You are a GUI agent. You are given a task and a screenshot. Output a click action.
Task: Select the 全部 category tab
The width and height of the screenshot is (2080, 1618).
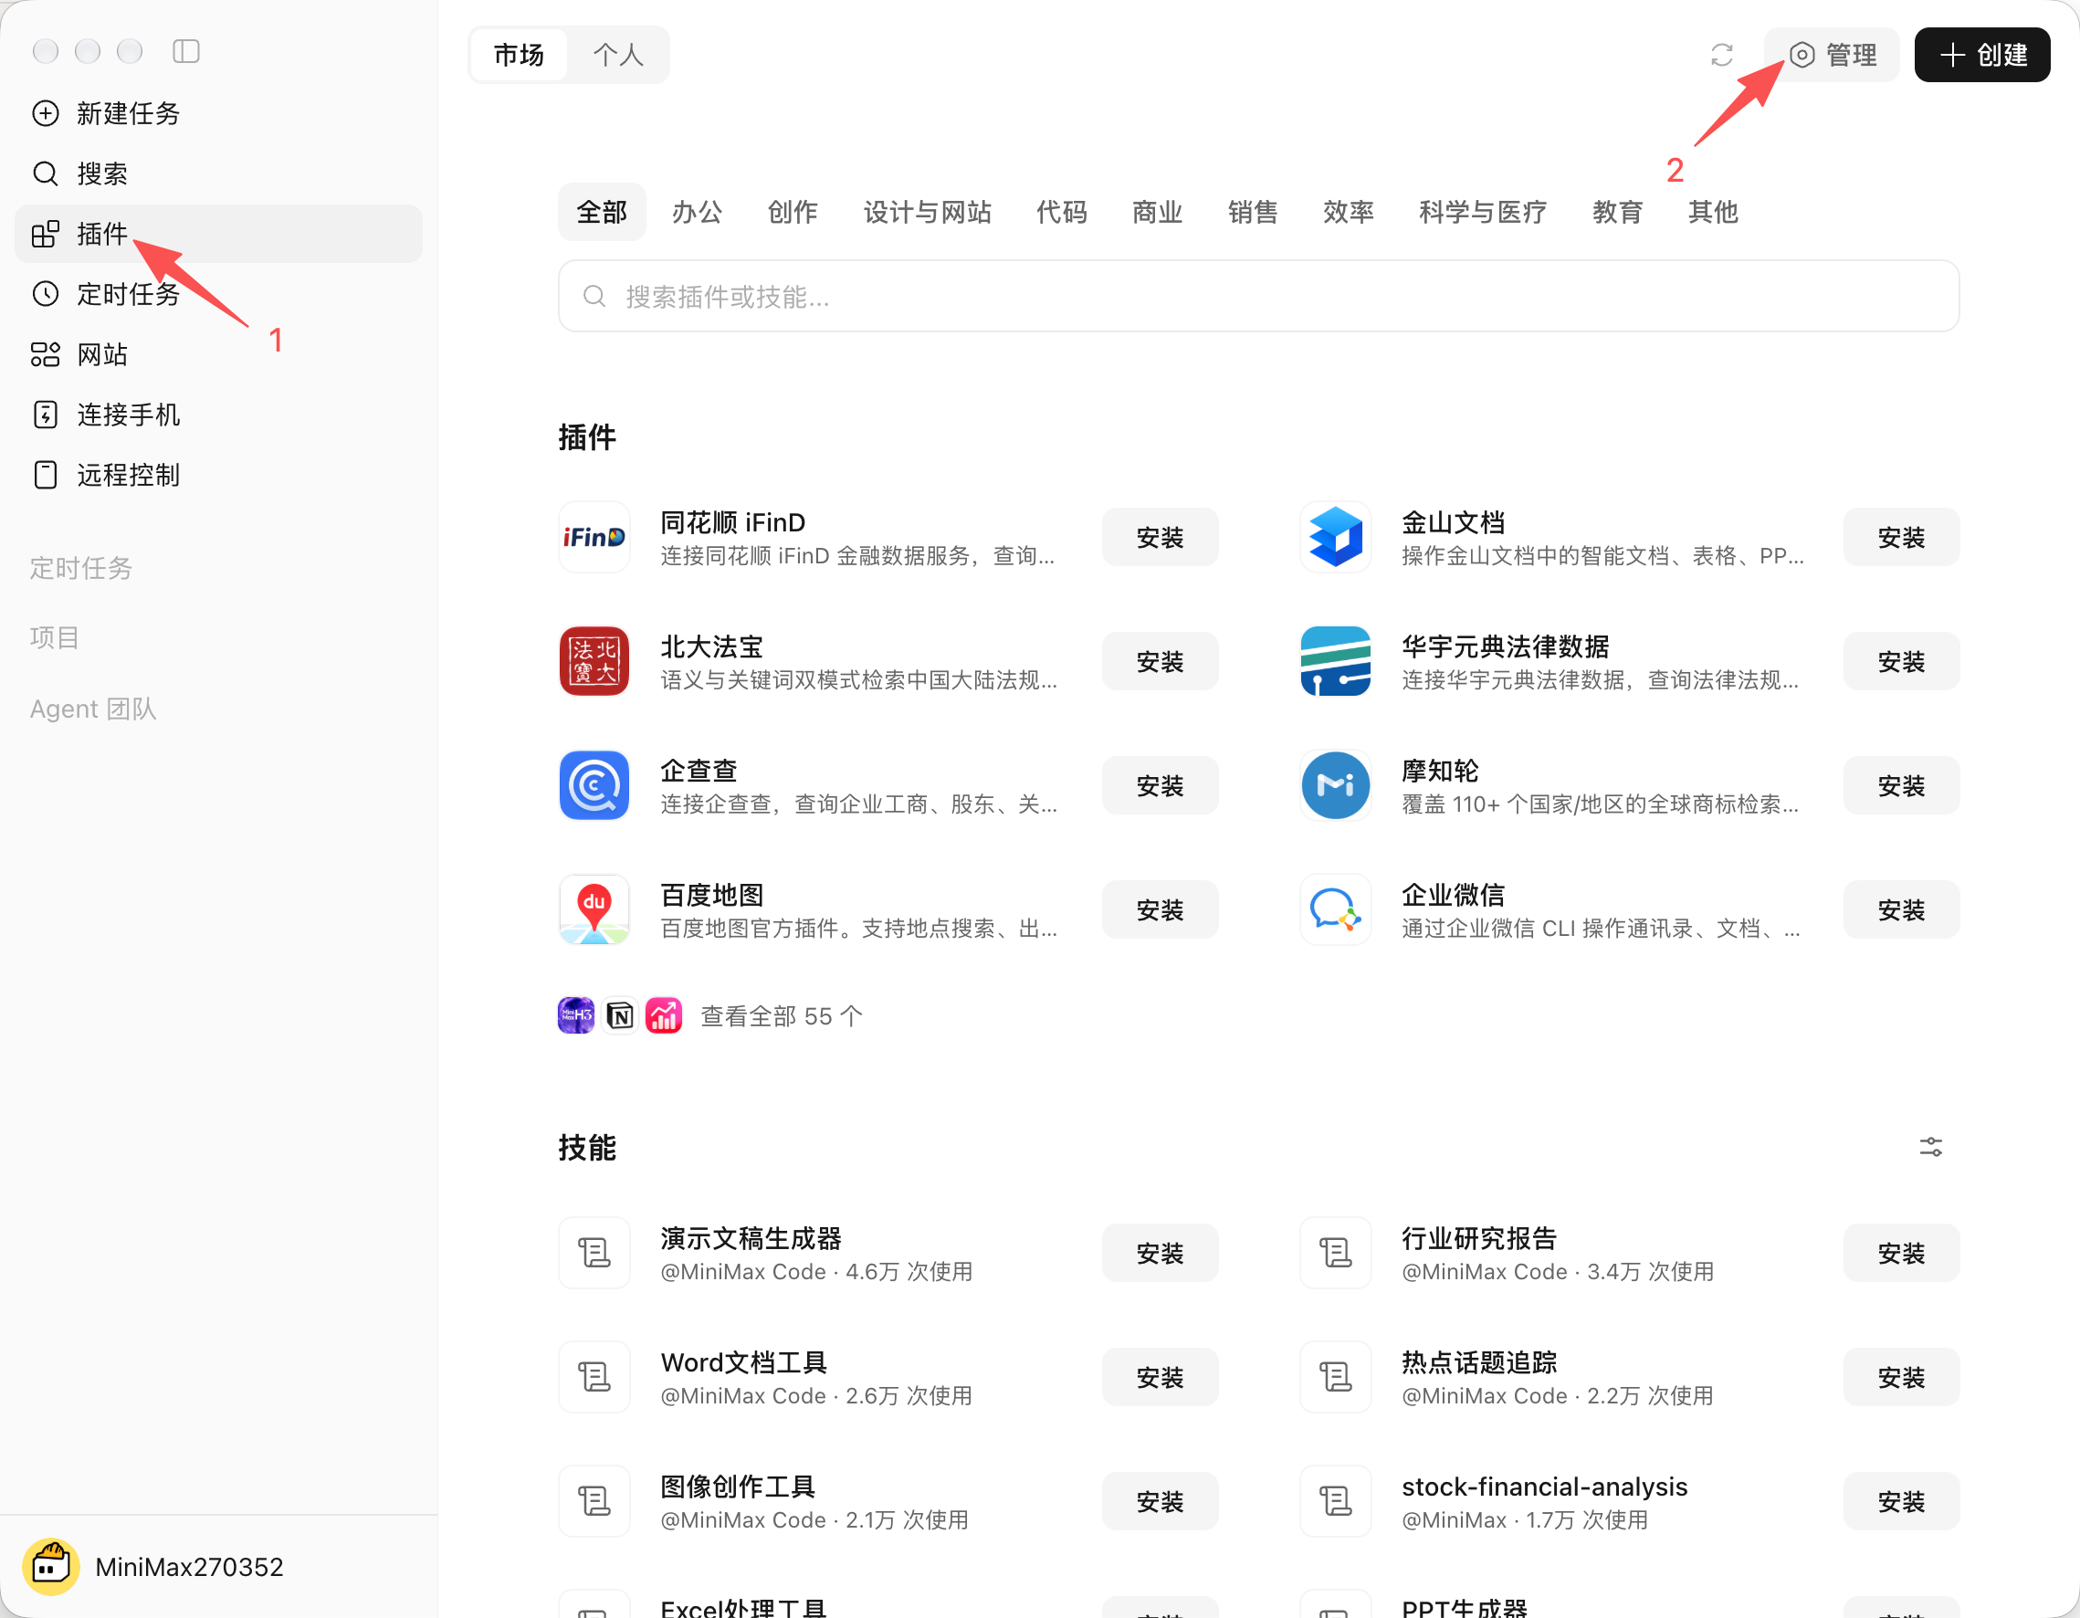tap(602, 212)
